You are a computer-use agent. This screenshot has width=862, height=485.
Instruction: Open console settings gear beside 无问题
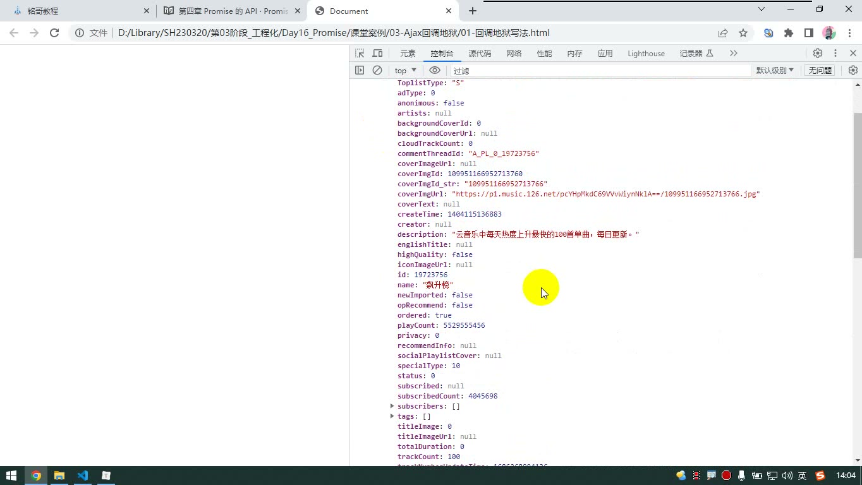point(853,70)
